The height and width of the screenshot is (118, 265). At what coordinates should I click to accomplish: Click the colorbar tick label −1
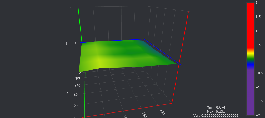(x=259, y=87)
